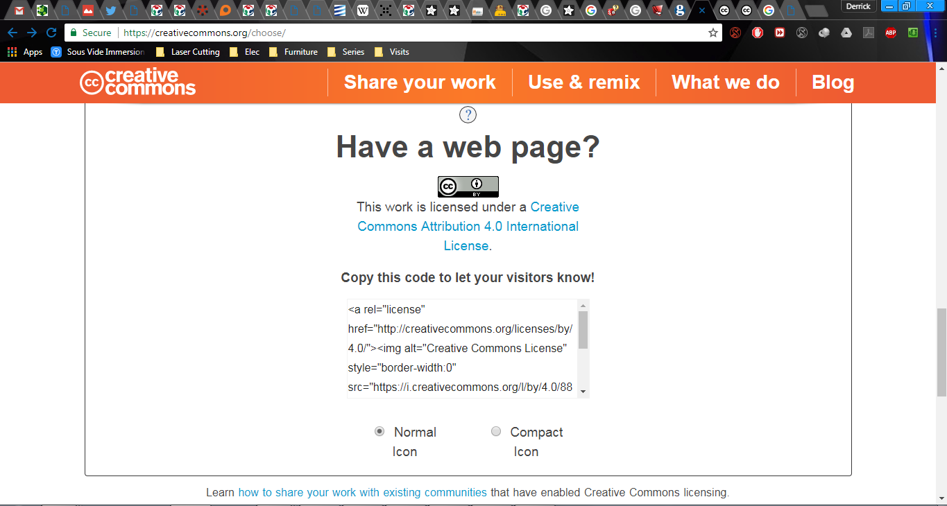The height and width of the screenshot is (506, 947).
Task: Select the Normal Icon radio button
Action: [x=379, y=431]
